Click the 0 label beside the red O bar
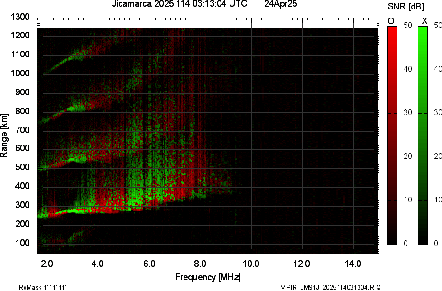This screenshot has width=442, height=291. pos(405,244)
